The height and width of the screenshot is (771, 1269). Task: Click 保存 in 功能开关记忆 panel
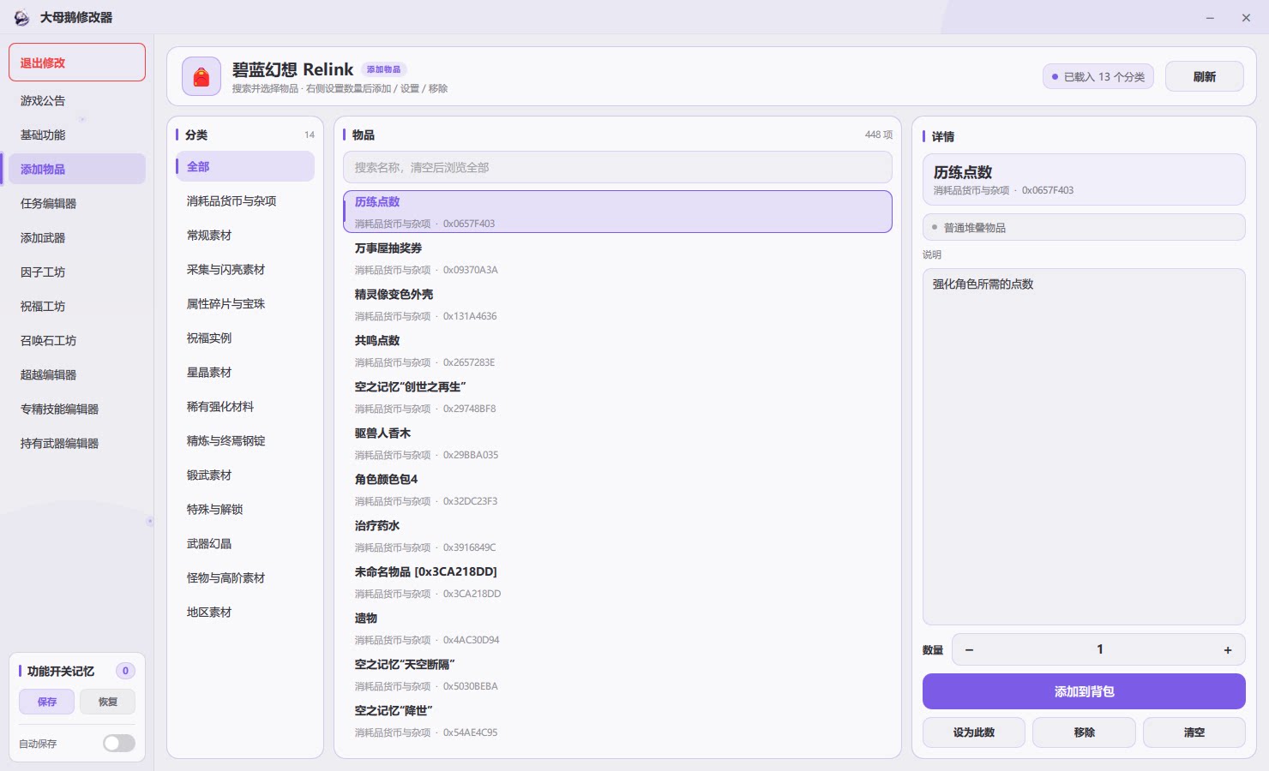click(x=46, y=702)
